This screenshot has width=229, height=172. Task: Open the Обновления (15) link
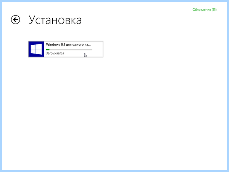click(x=204, y=10)
